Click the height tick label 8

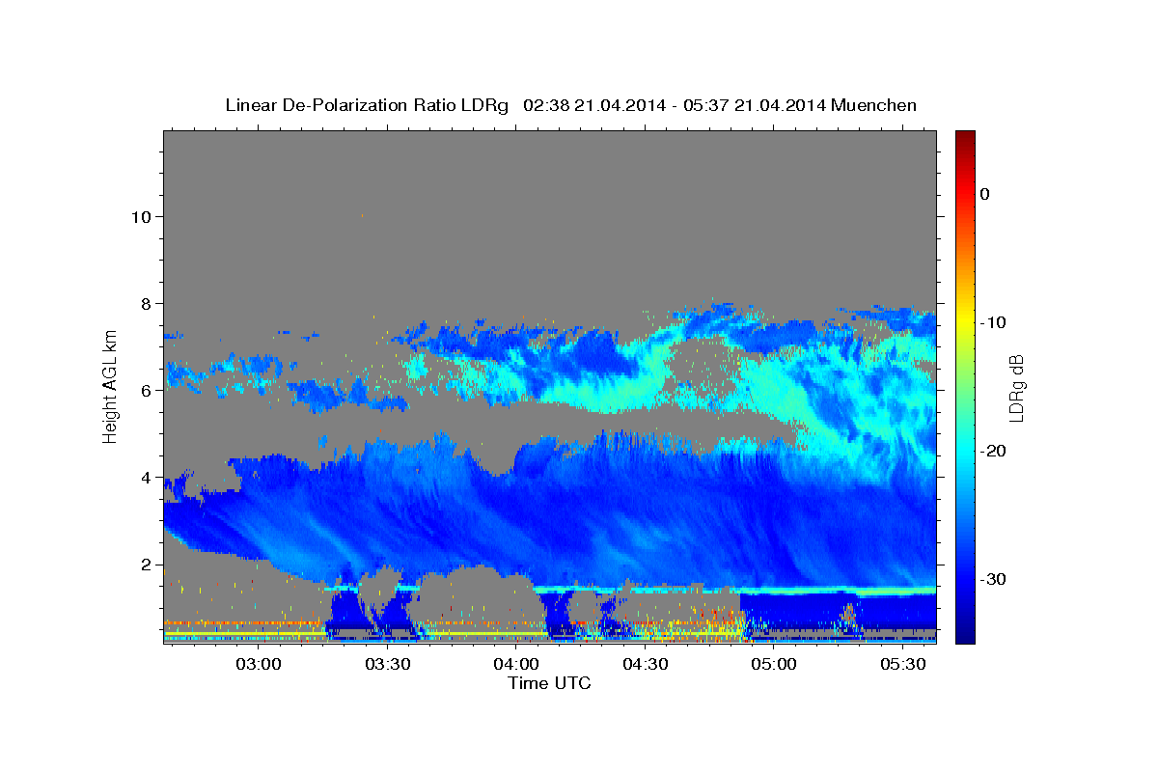click(x=146, y=303)
